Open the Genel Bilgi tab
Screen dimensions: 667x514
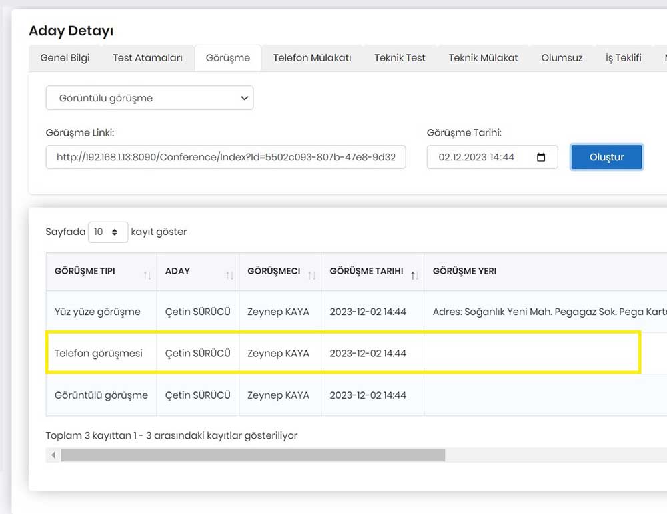coord(65,58)
